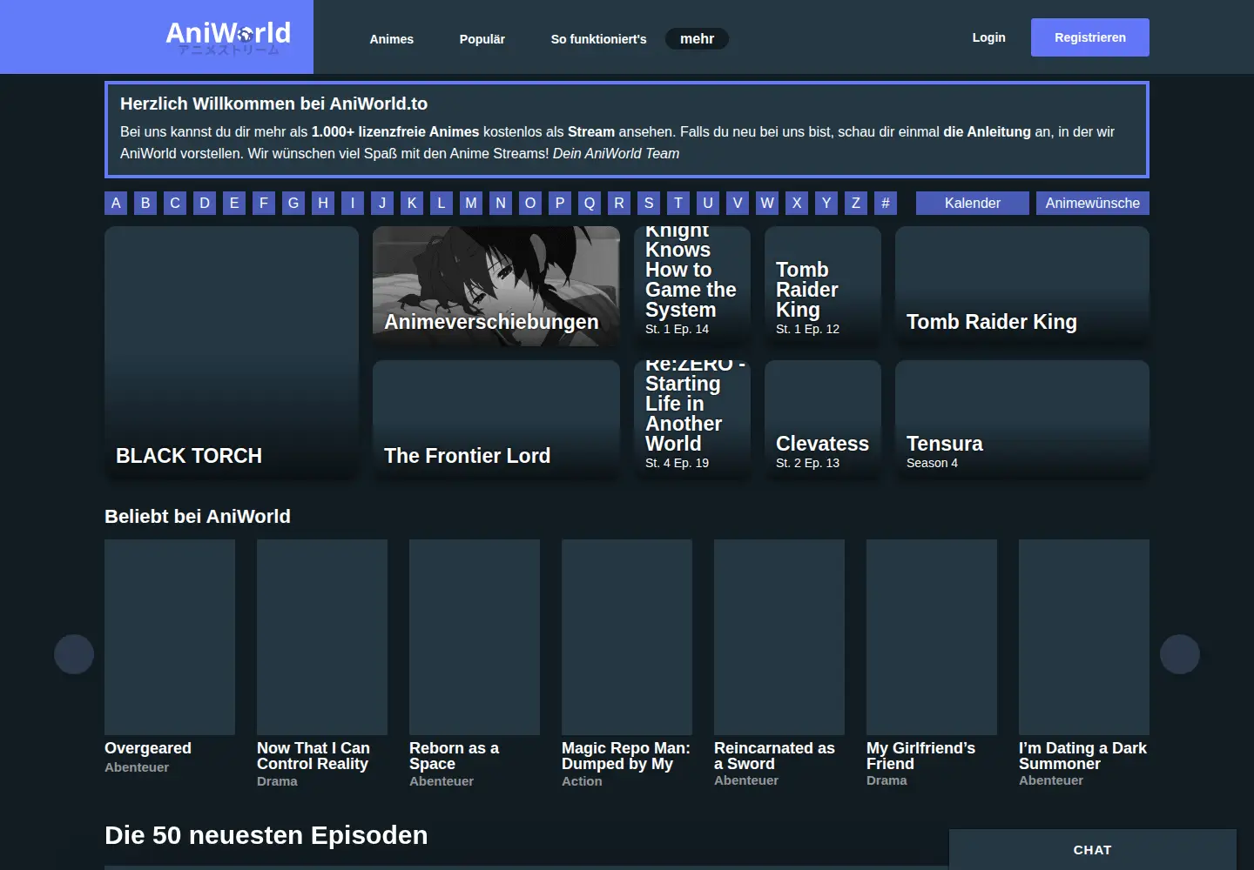Filter animes by # symbol

tap(886, 203)
